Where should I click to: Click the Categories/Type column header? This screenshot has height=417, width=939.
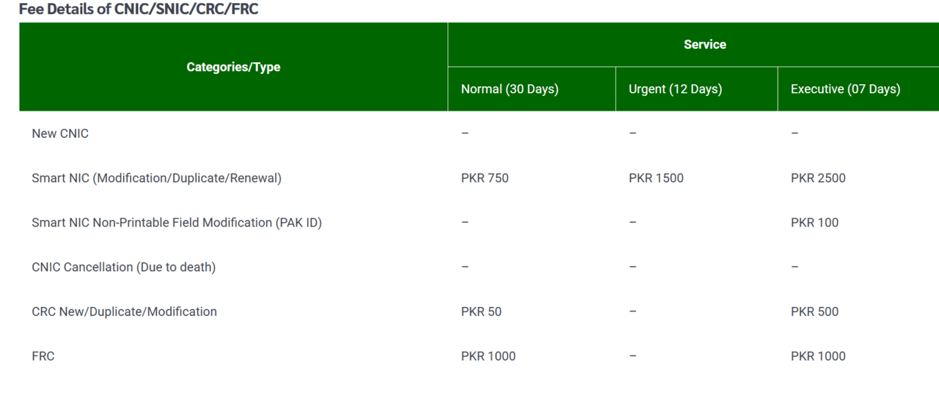pos(233,67)
